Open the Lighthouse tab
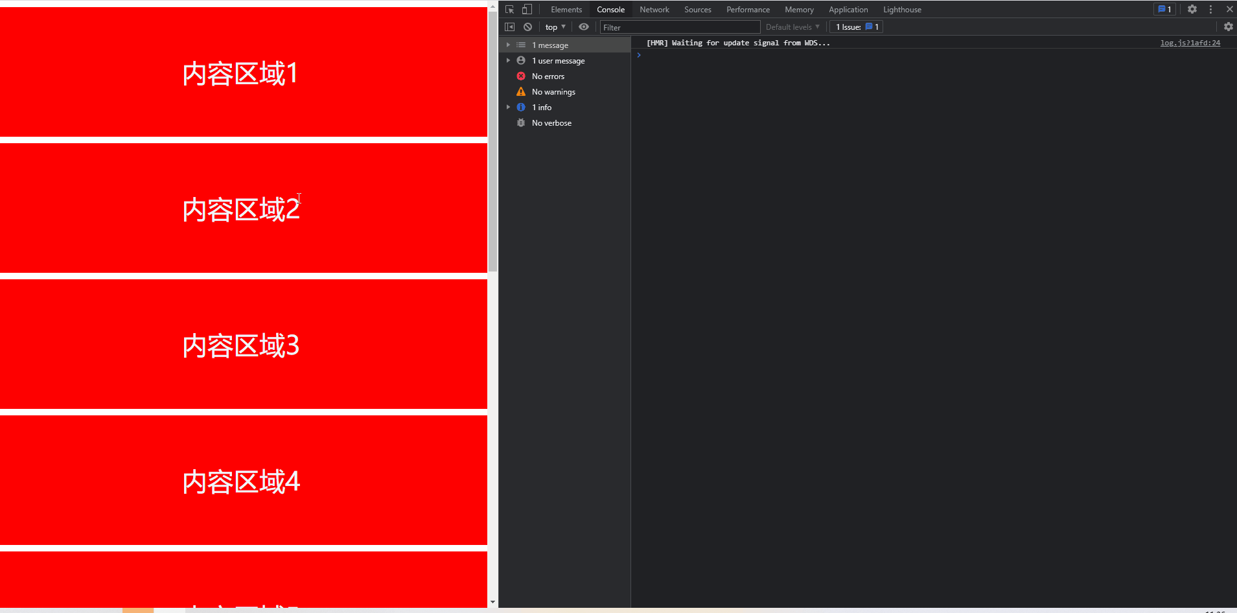The width and height of the screenshot is (1237, 613). 902,9
